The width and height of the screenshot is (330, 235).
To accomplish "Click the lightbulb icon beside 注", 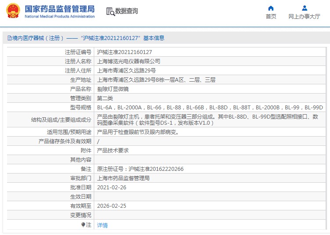I will pyautogui.click(x=83, y=224).
